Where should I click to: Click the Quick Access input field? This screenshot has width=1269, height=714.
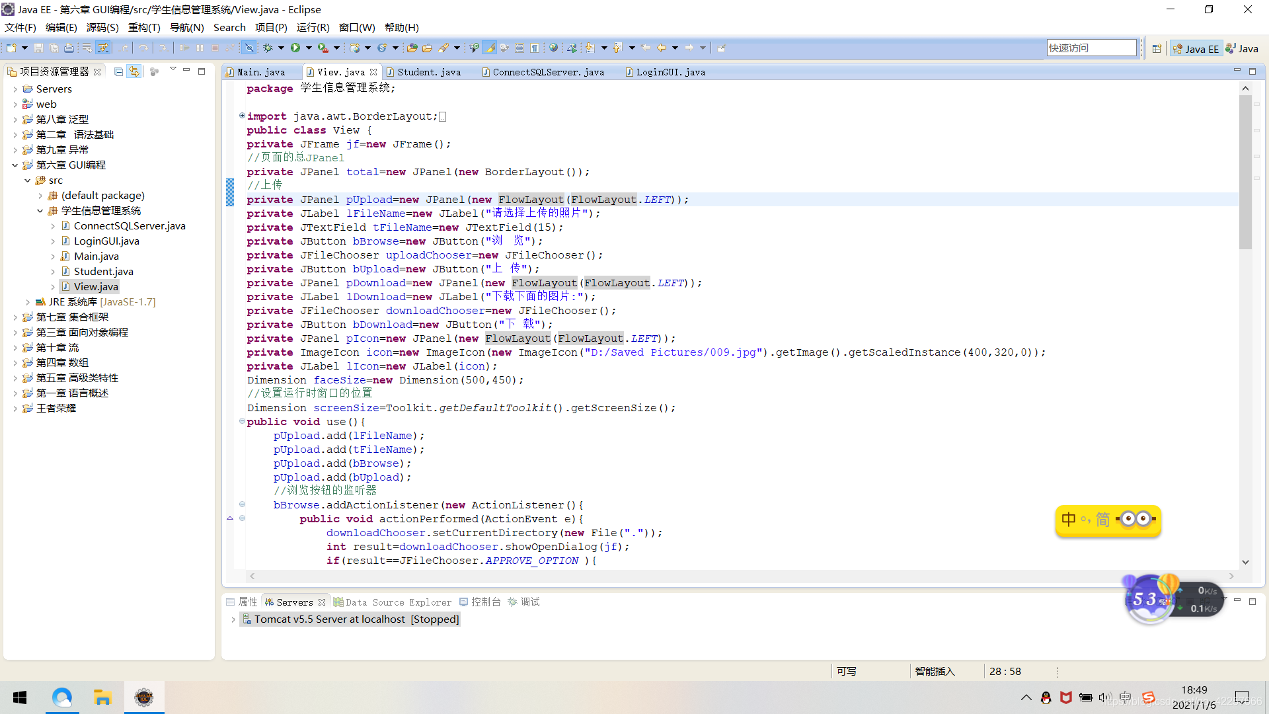tap(1091, 48)
